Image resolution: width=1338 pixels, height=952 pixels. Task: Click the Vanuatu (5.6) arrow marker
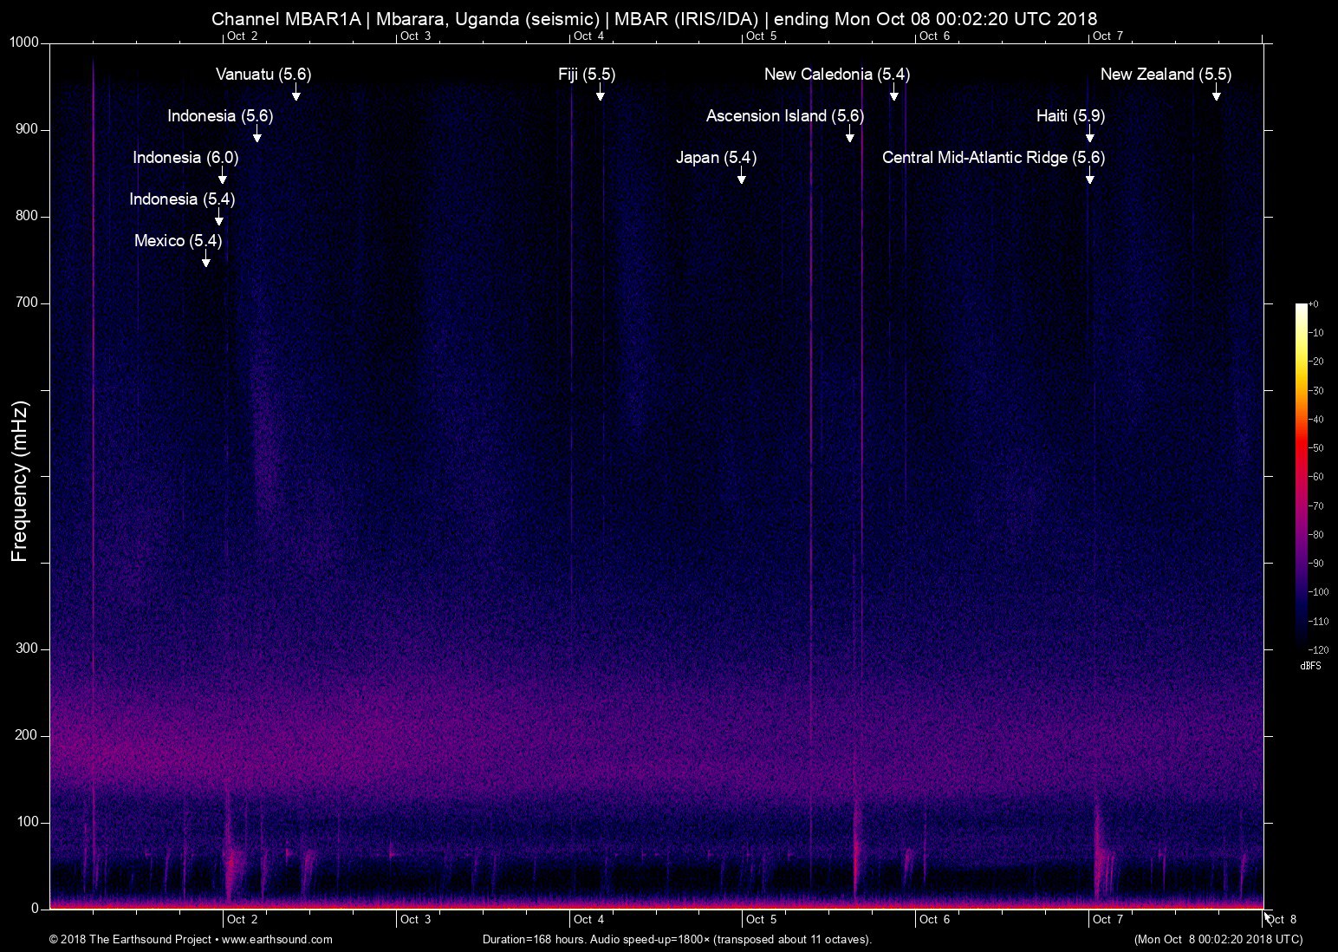(x=296, y=92)
